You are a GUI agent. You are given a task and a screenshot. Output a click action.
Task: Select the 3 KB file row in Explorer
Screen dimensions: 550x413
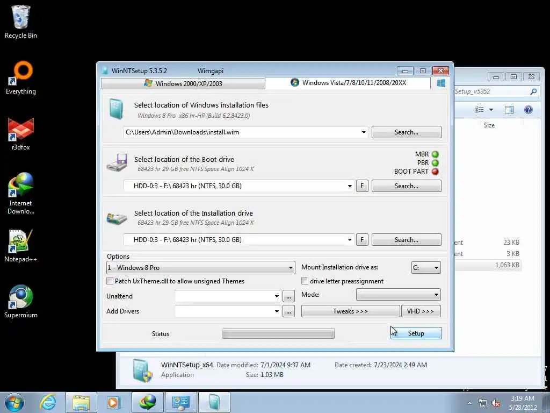tap(488, 254)
